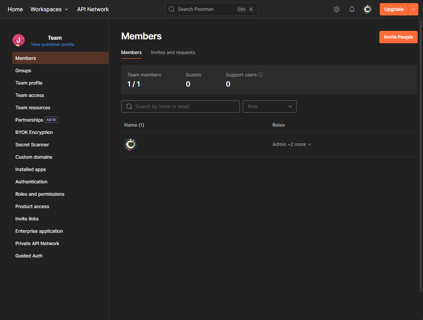Click the magnifier icon in Search Postman
Viewport: 423px width, 320px height.
[172, 9]
